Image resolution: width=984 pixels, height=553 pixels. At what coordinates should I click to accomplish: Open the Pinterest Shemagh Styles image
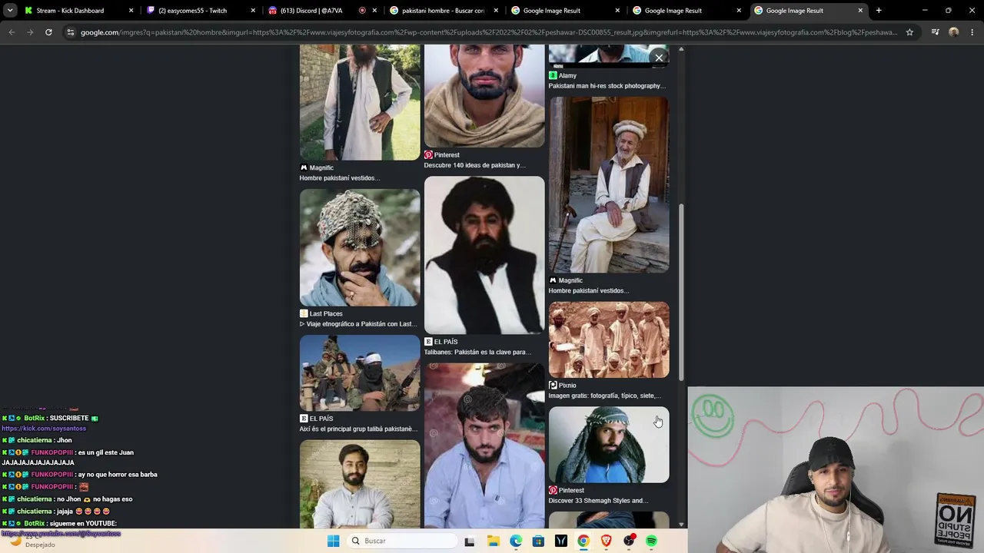pyautogui.click(x=609, y=445)
